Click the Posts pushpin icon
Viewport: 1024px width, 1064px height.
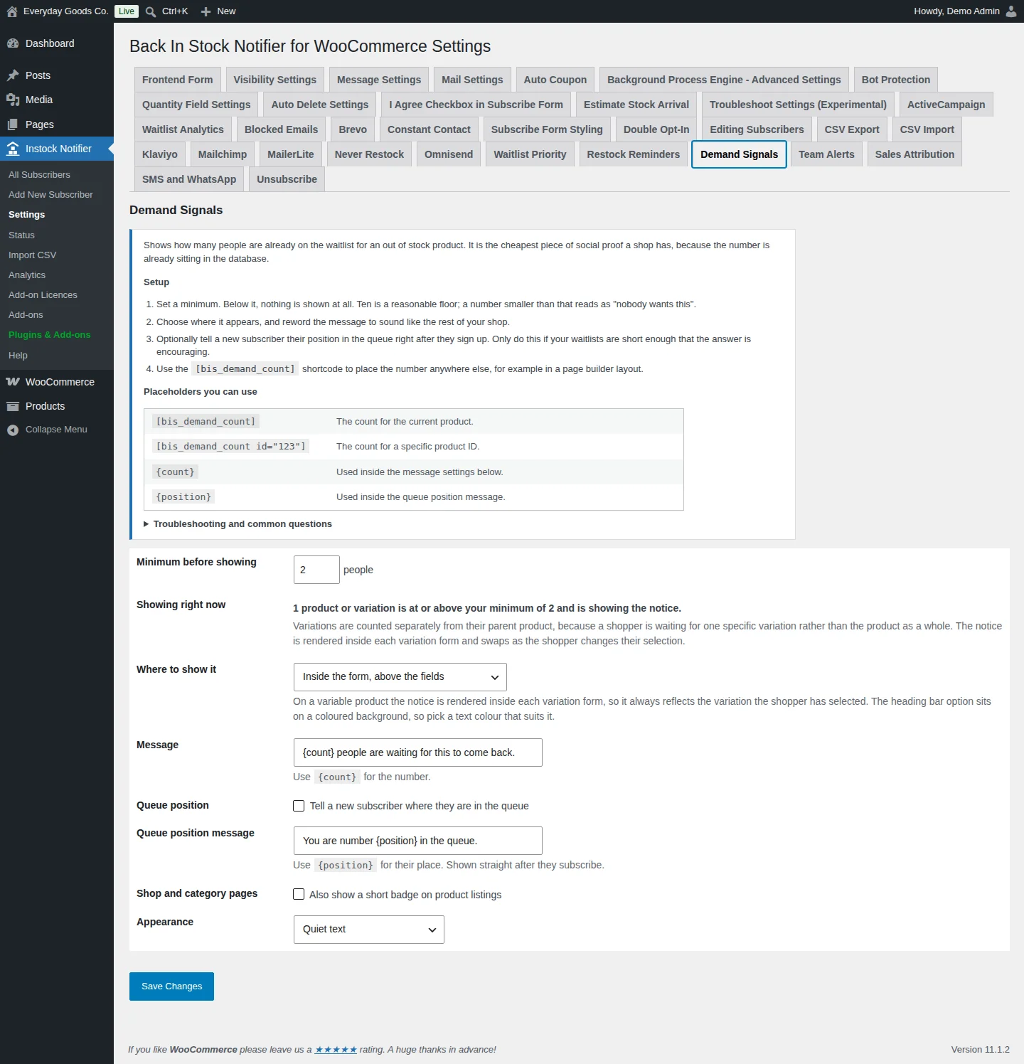[x=13, y=75]
